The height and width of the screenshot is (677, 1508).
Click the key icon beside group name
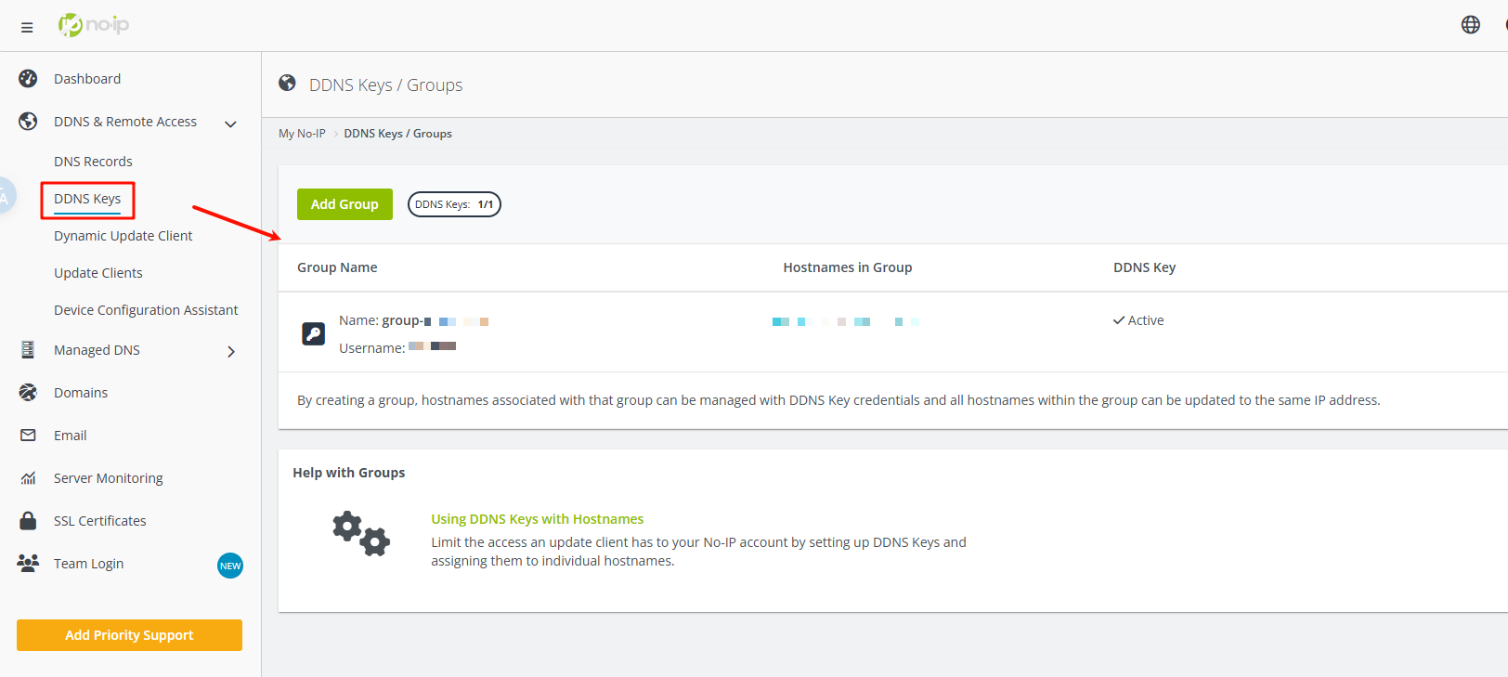point(314,334)
